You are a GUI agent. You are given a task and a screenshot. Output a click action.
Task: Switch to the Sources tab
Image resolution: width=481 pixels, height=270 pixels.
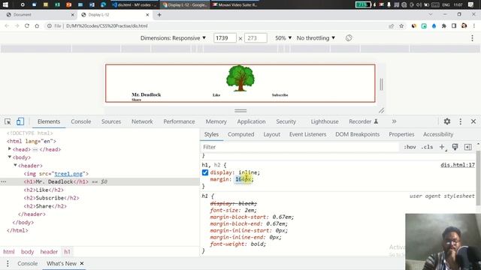tap(111, 121)
